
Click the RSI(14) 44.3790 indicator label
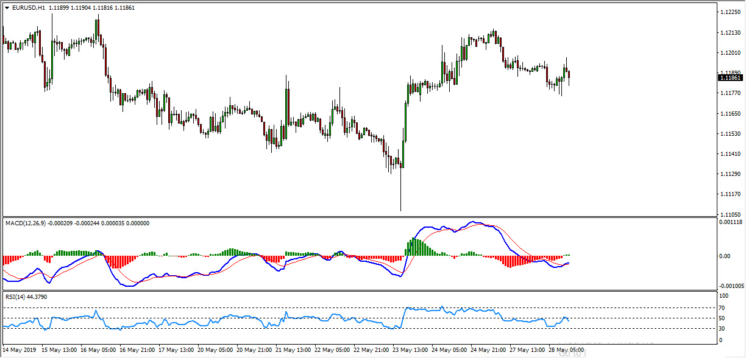click(x=26, y=297)
